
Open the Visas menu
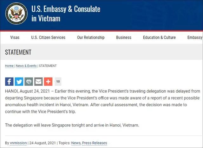[x=15, y=37]
